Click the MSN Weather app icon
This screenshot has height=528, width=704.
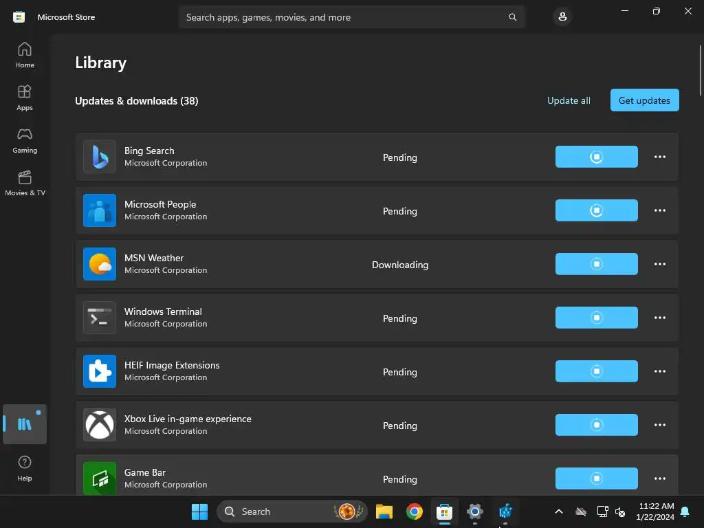coord(100,264)
